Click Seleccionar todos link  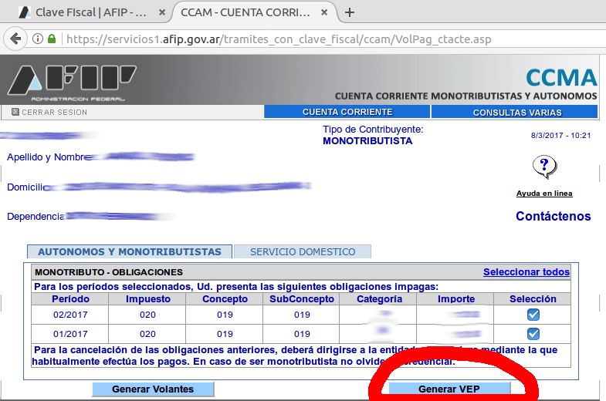(526, 272)
